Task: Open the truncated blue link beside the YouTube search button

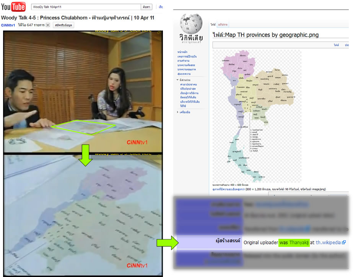Action: click(x=161, y=7)
